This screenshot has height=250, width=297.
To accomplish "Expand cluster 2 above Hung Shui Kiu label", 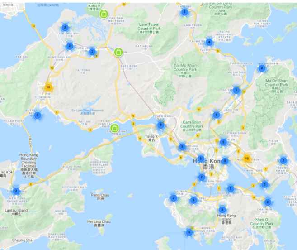I will click(70, 46).
